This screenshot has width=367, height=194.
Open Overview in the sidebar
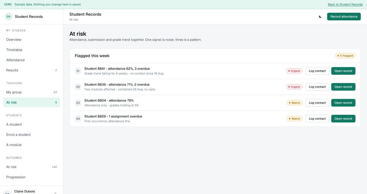coord(31,40)
